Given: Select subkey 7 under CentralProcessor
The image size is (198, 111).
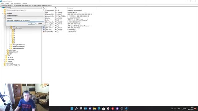Looking at the screenshot, I should [x=14, y=43].
